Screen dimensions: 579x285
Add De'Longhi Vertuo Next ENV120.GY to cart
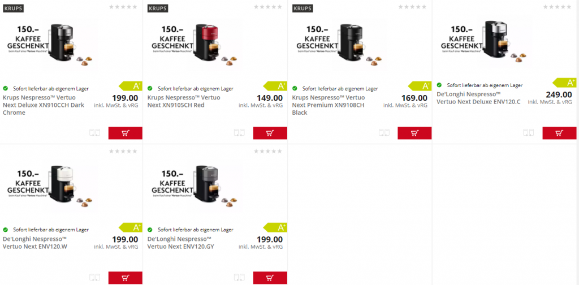coord(270,278)
